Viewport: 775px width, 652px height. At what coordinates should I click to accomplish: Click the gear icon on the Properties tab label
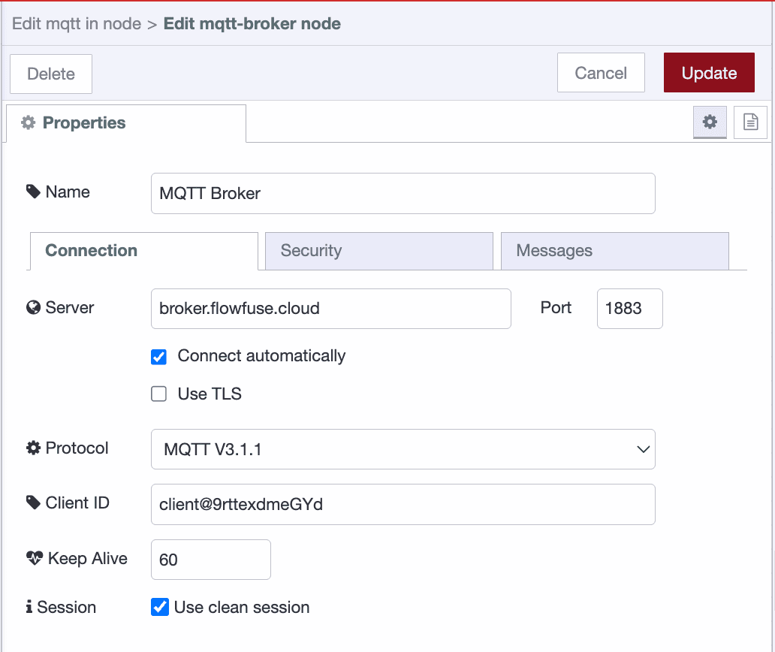(x=27, y=122)
